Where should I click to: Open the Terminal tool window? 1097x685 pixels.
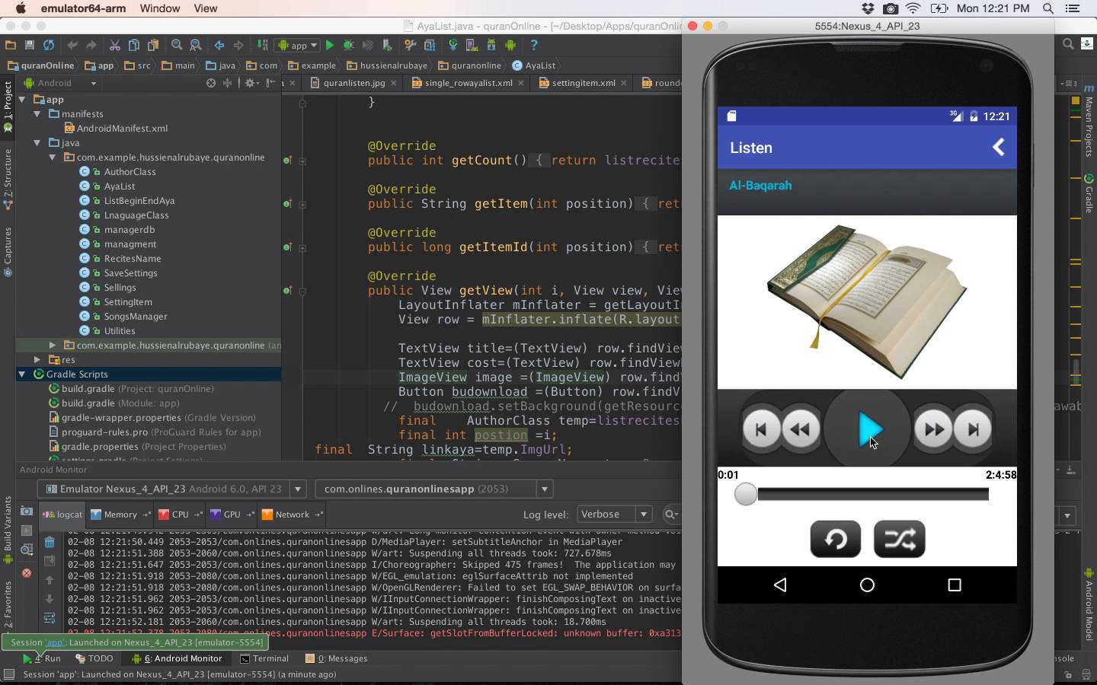pos(264,658)
